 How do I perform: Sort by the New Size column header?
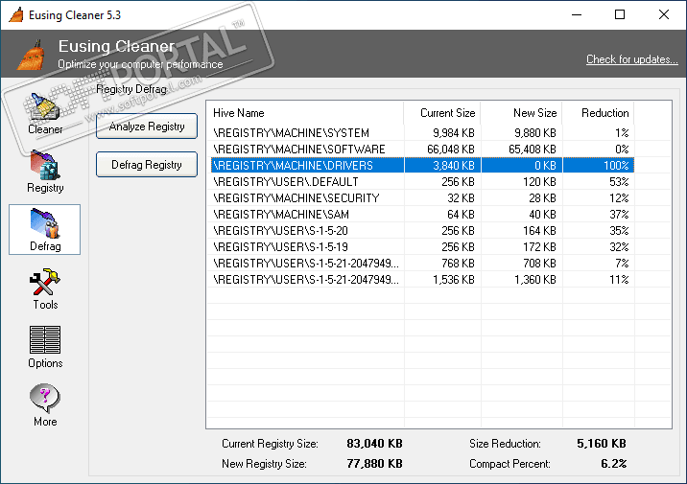521,113
